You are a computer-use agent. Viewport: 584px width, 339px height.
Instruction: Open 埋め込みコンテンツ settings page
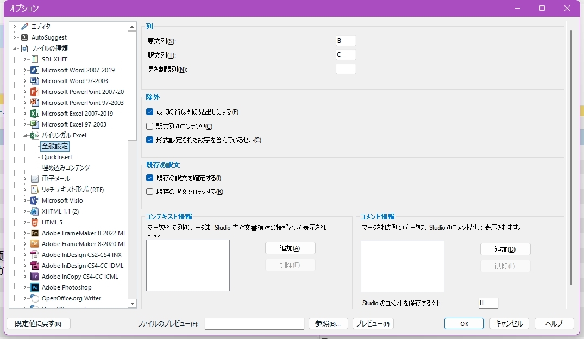point(66,168)
